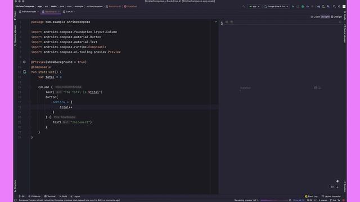Click the second preview toolbar icon
The width and height of the screenshot is (360, 202).
click(227, 22)
